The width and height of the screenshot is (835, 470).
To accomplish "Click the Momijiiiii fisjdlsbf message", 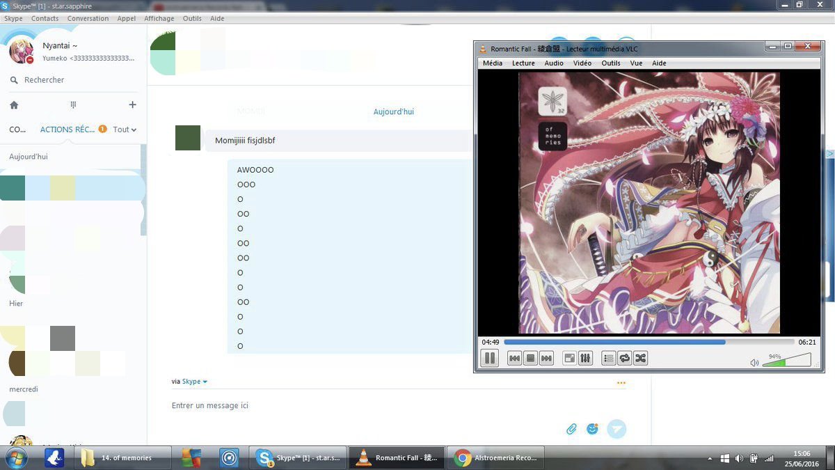I will 245,141.
